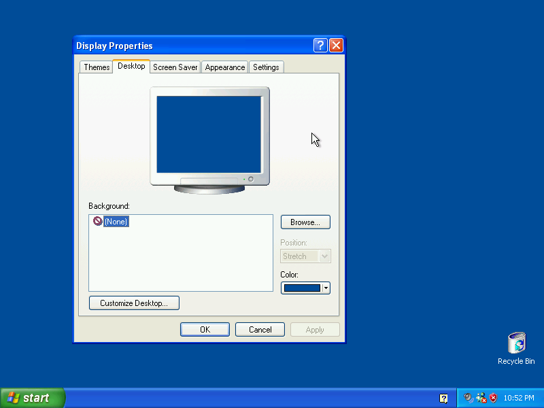
Task: Open the Settings tab
Action: (266, 67)
